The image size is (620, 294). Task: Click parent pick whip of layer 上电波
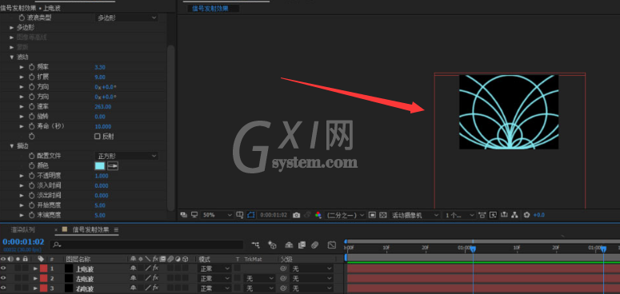pos(283,268)
